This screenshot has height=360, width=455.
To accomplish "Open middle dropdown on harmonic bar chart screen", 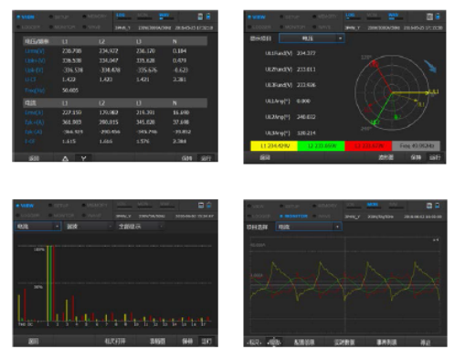I will tap(89, 227).
